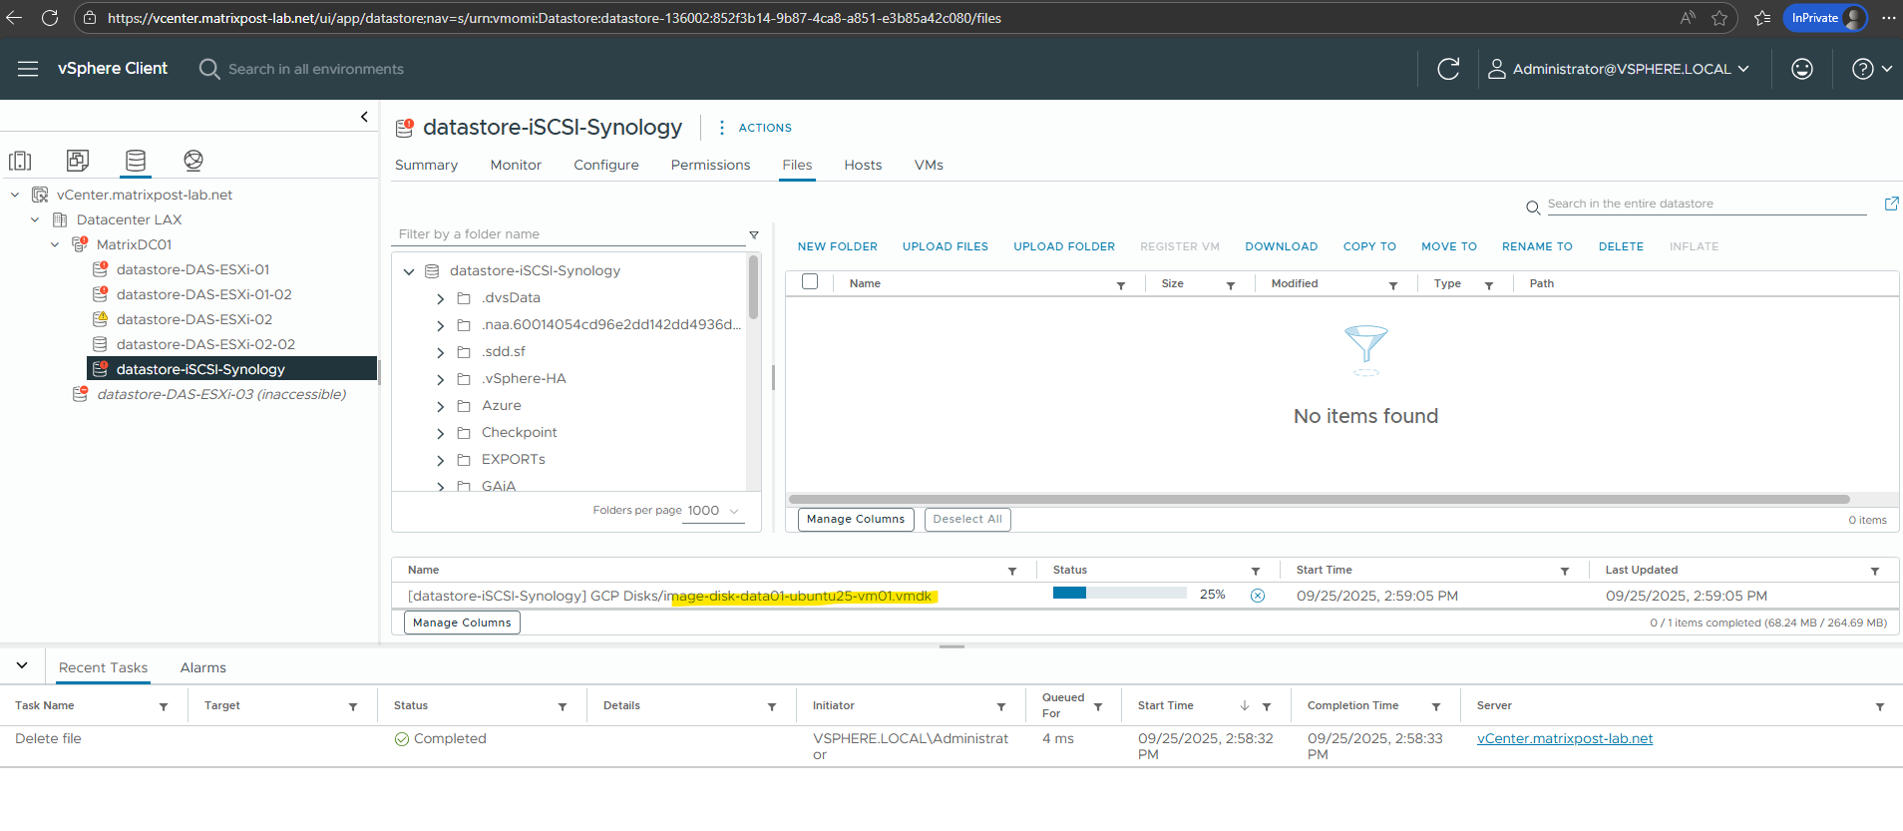
Task: Click the DELETE button
Action: click(x=1621, y=246)
